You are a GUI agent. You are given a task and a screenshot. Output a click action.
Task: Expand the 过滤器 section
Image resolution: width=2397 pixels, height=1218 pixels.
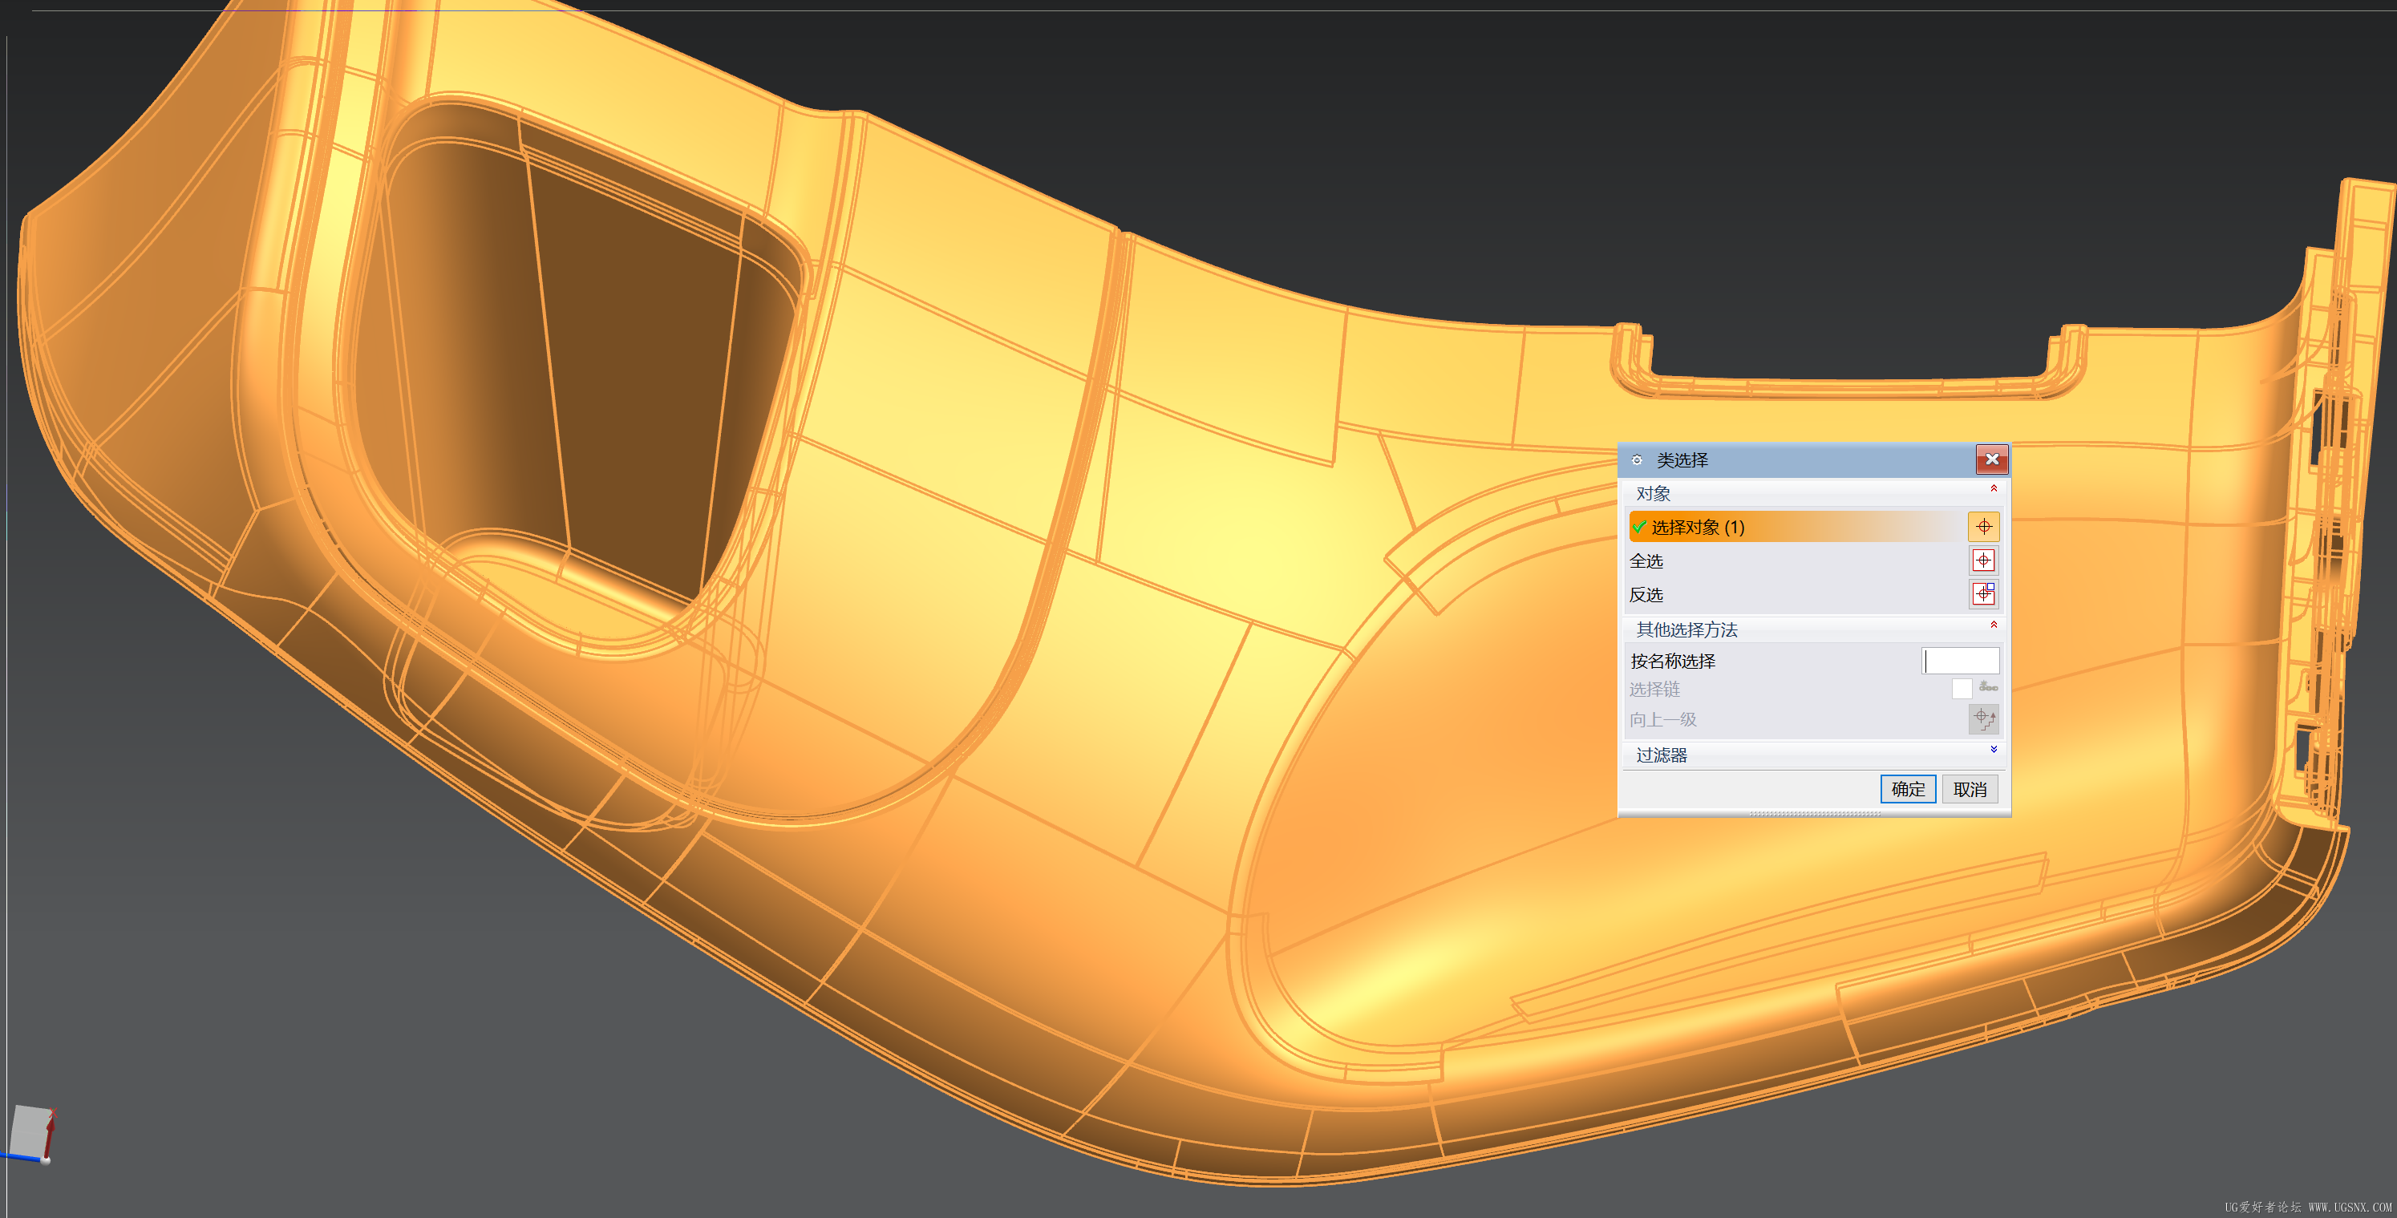coord(1993,750)
